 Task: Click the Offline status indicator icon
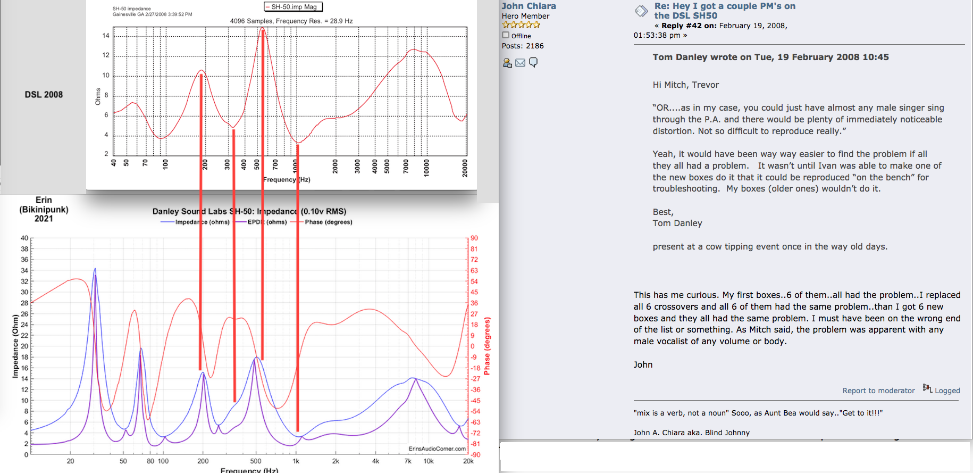(506, 35)
